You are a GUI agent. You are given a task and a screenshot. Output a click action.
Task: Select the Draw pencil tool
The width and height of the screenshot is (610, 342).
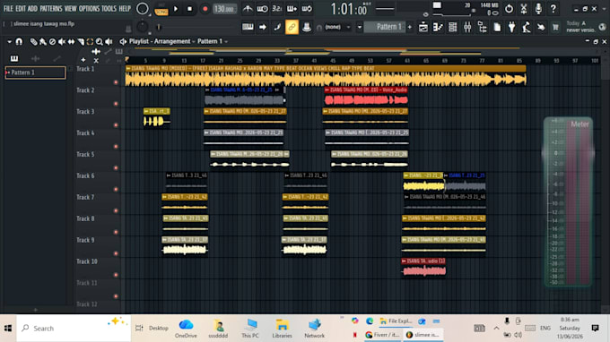(33, 41)
